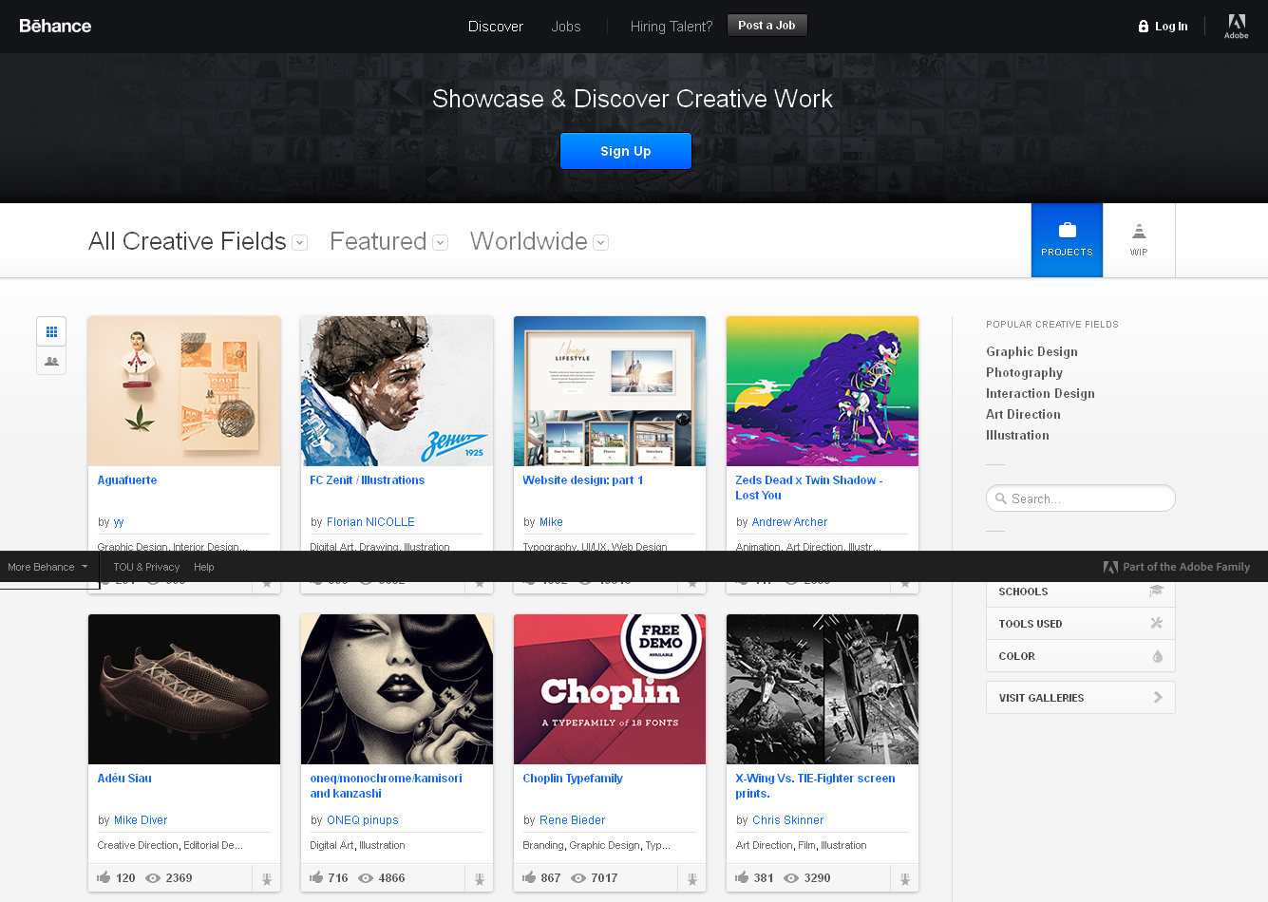Open the Graphic Design field link
This screenshot has width=1268, height=902.
(x=1031, y=351)
